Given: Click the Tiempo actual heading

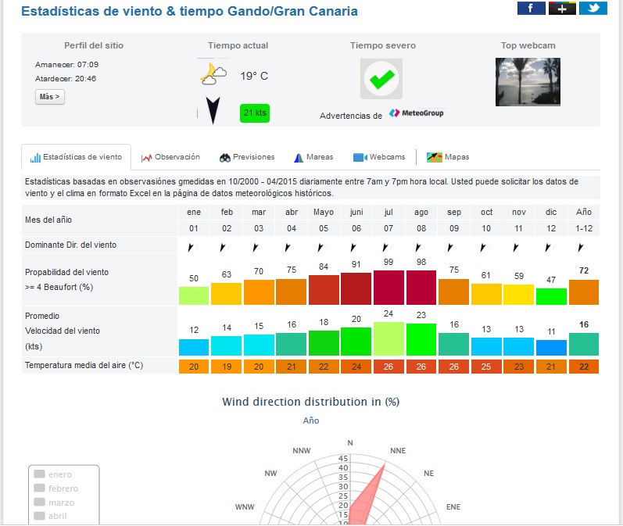Looking at the screenshot, I should click(238, 45).
